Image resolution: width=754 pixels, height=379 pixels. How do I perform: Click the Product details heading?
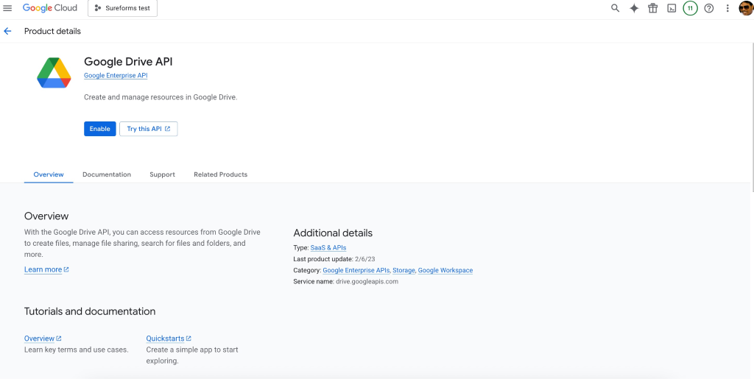[x=52, y=31]
